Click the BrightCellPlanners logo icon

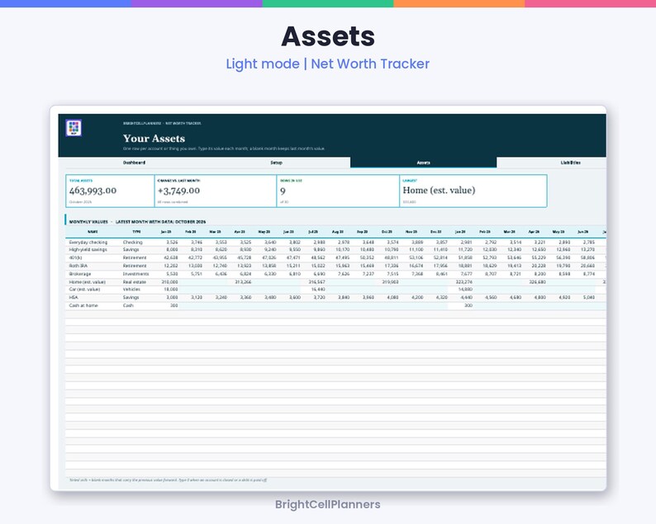click(74, 128)
